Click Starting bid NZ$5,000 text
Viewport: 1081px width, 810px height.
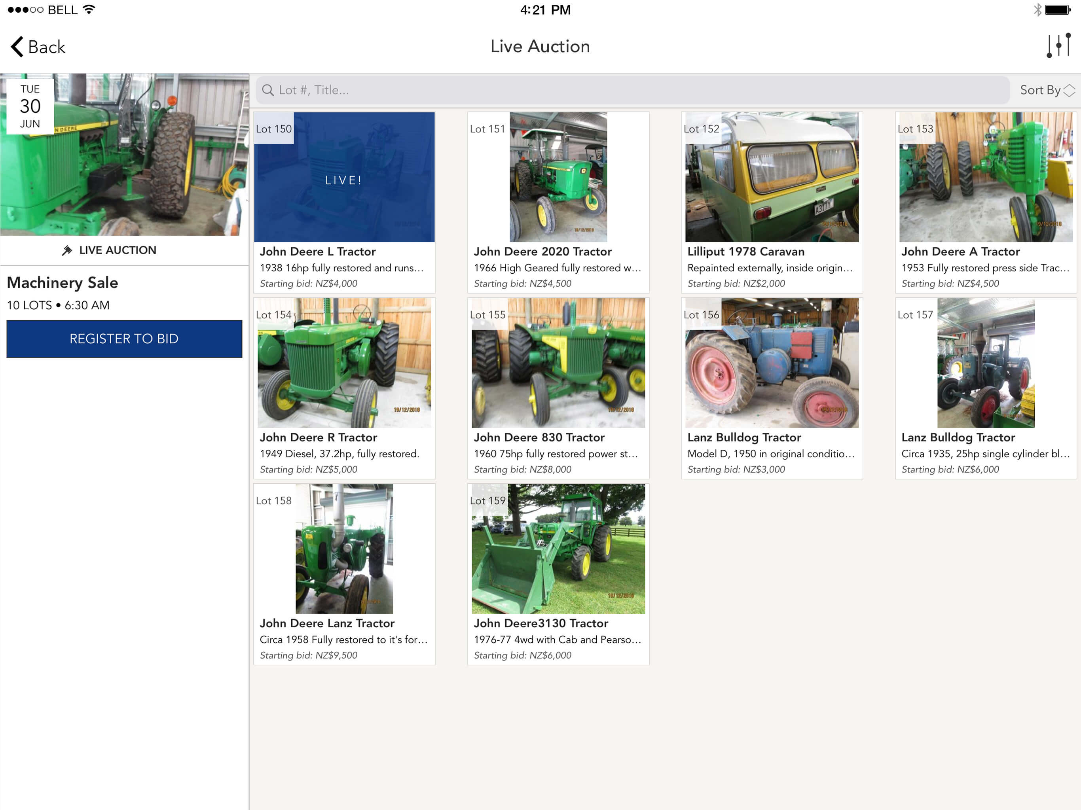pos(308,469)
